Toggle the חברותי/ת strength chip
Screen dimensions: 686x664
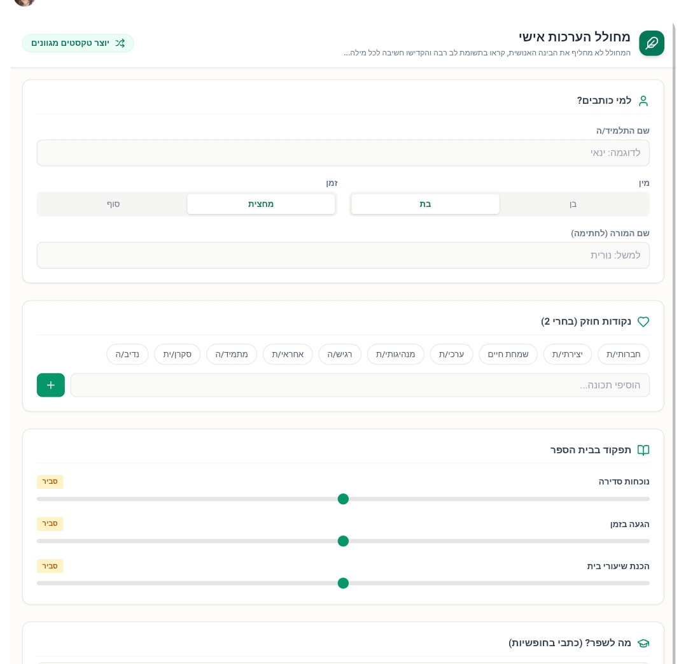point(623,355)
